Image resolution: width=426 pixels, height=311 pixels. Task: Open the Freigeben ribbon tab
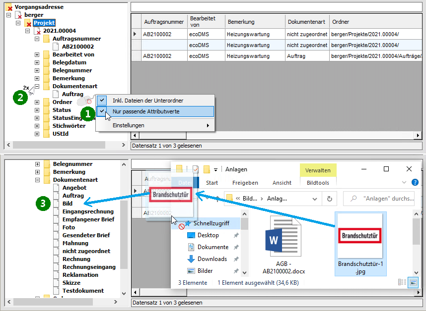click(245, 183)
